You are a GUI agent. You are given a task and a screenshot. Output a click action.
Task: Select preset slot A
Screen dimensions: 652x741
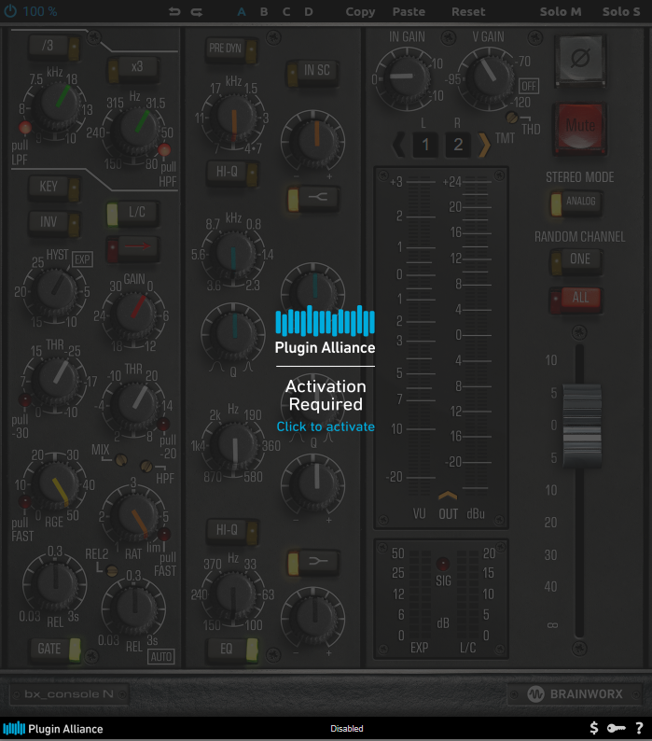[242, 12]
